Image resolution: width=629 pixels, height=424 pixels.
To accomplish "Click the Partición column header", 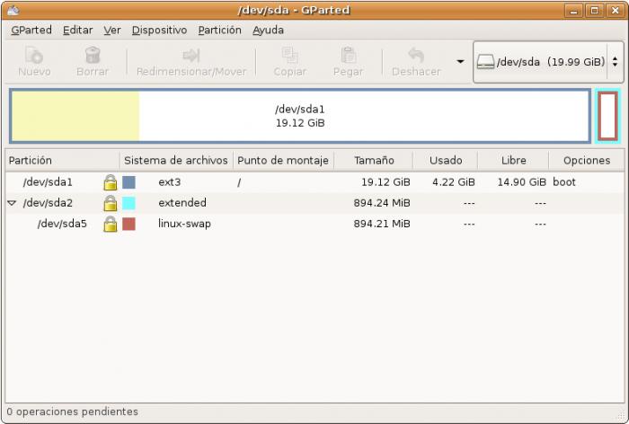I will [63, 161].
